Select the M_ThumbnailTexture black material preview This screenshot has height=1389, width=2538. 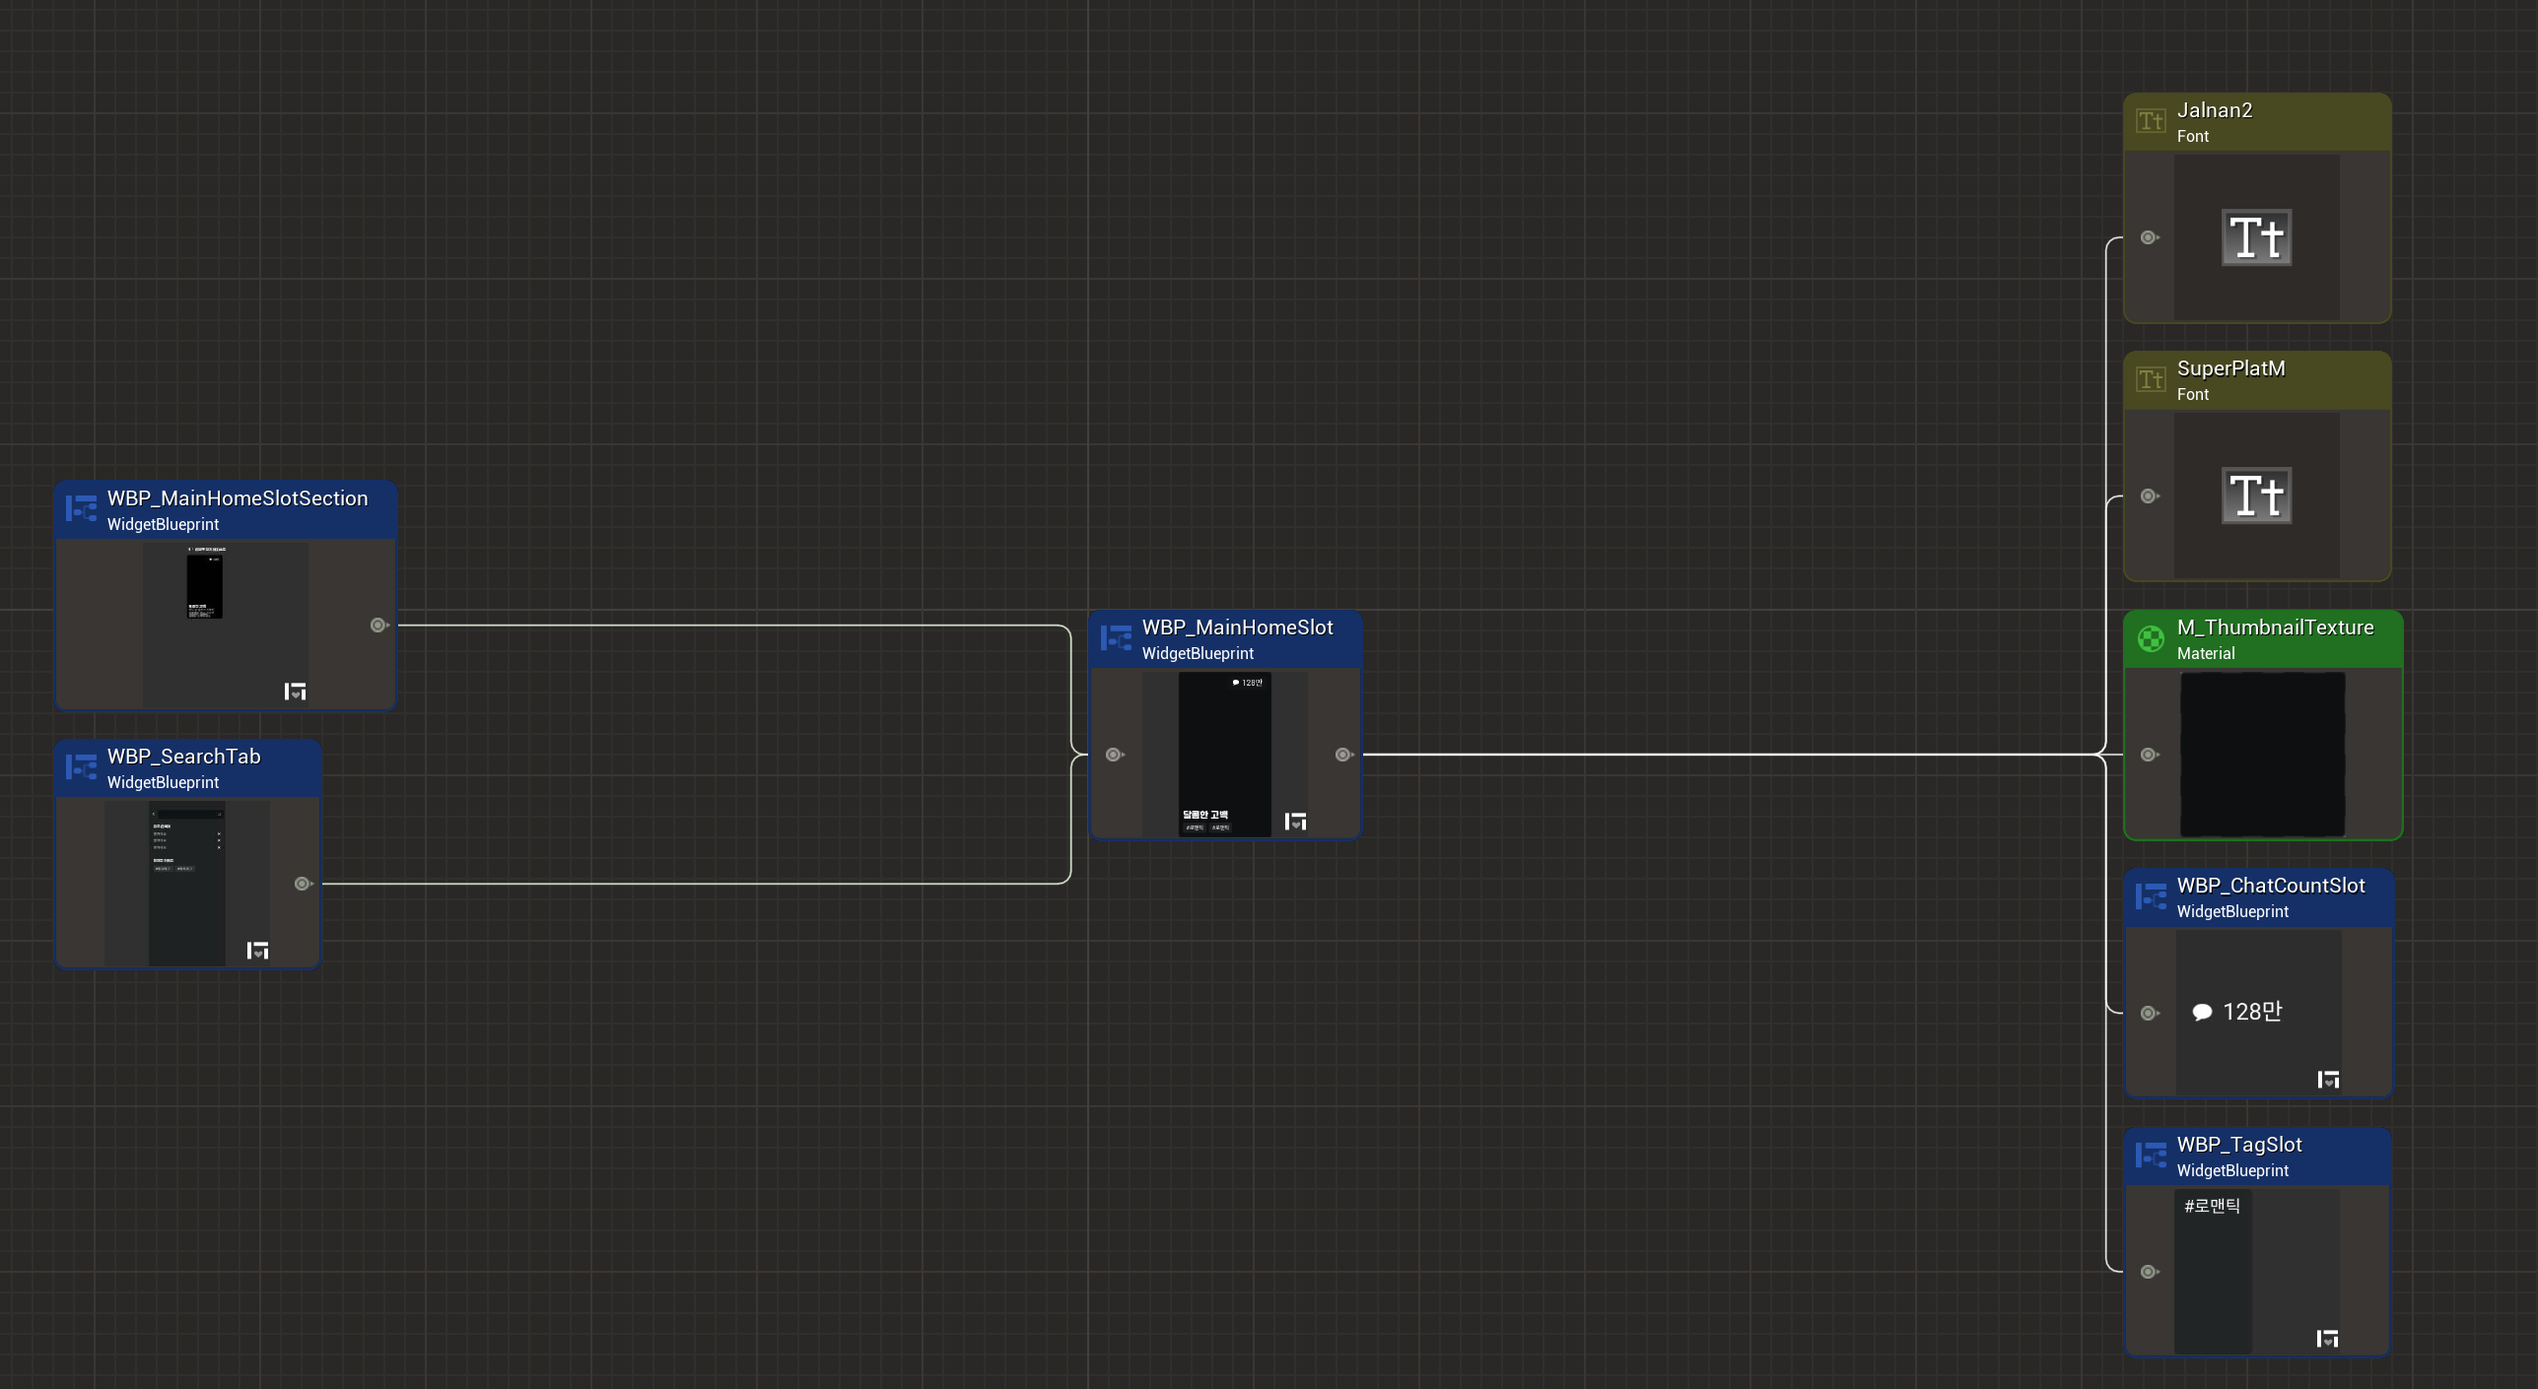tap(2262, 755)
